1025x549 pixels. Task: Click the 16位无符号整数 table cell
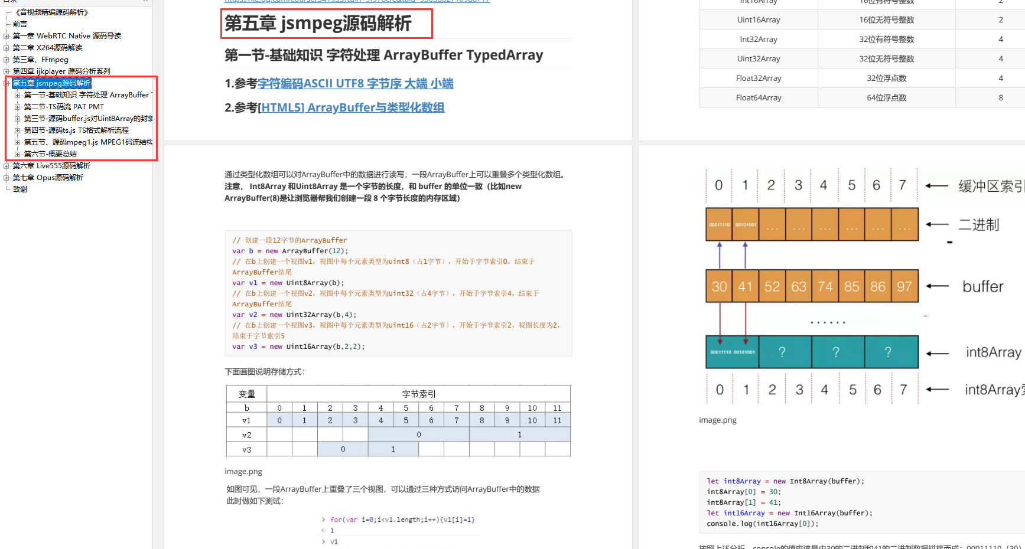click(887, 19)
